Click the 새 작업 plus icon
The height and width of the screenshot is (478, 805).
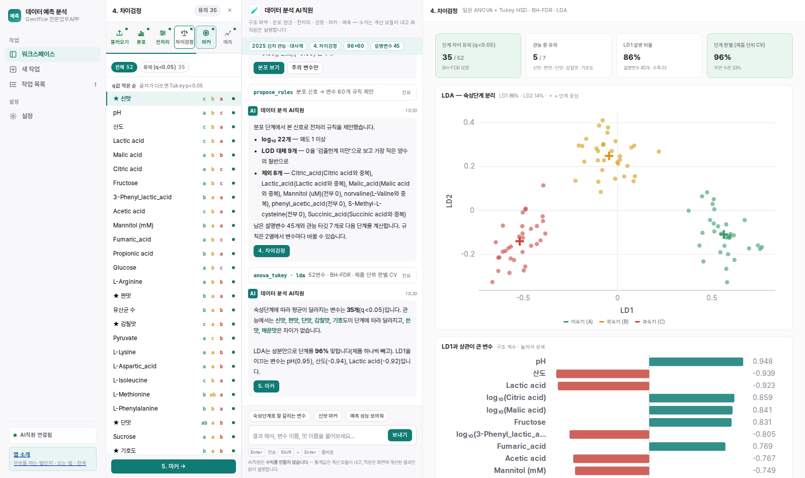click(x=13, y=69)
